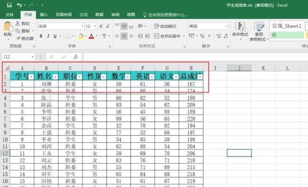Click the cell Borders icon
This screenshot has height=187, width=308.
tap(68, 36)
